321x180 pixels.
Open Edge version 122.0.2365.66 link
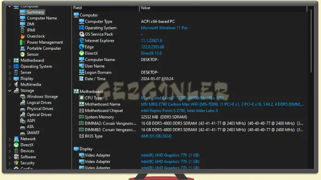coord(153,47)
